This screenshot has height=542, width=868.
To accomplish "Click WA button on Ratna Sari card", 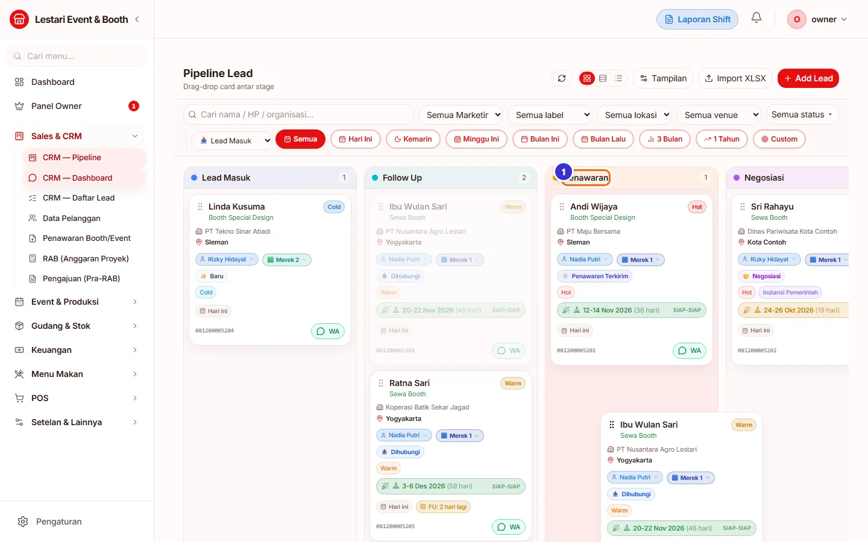I will (509, 527).
